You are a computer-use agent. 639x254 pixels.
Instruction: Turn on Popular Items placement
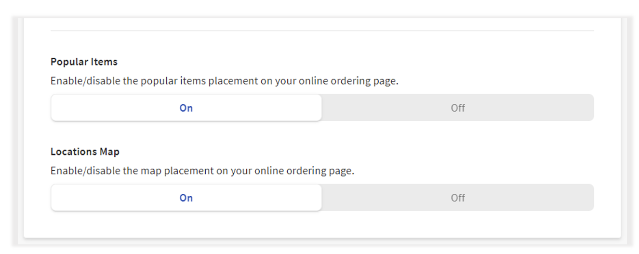point(186,108)
